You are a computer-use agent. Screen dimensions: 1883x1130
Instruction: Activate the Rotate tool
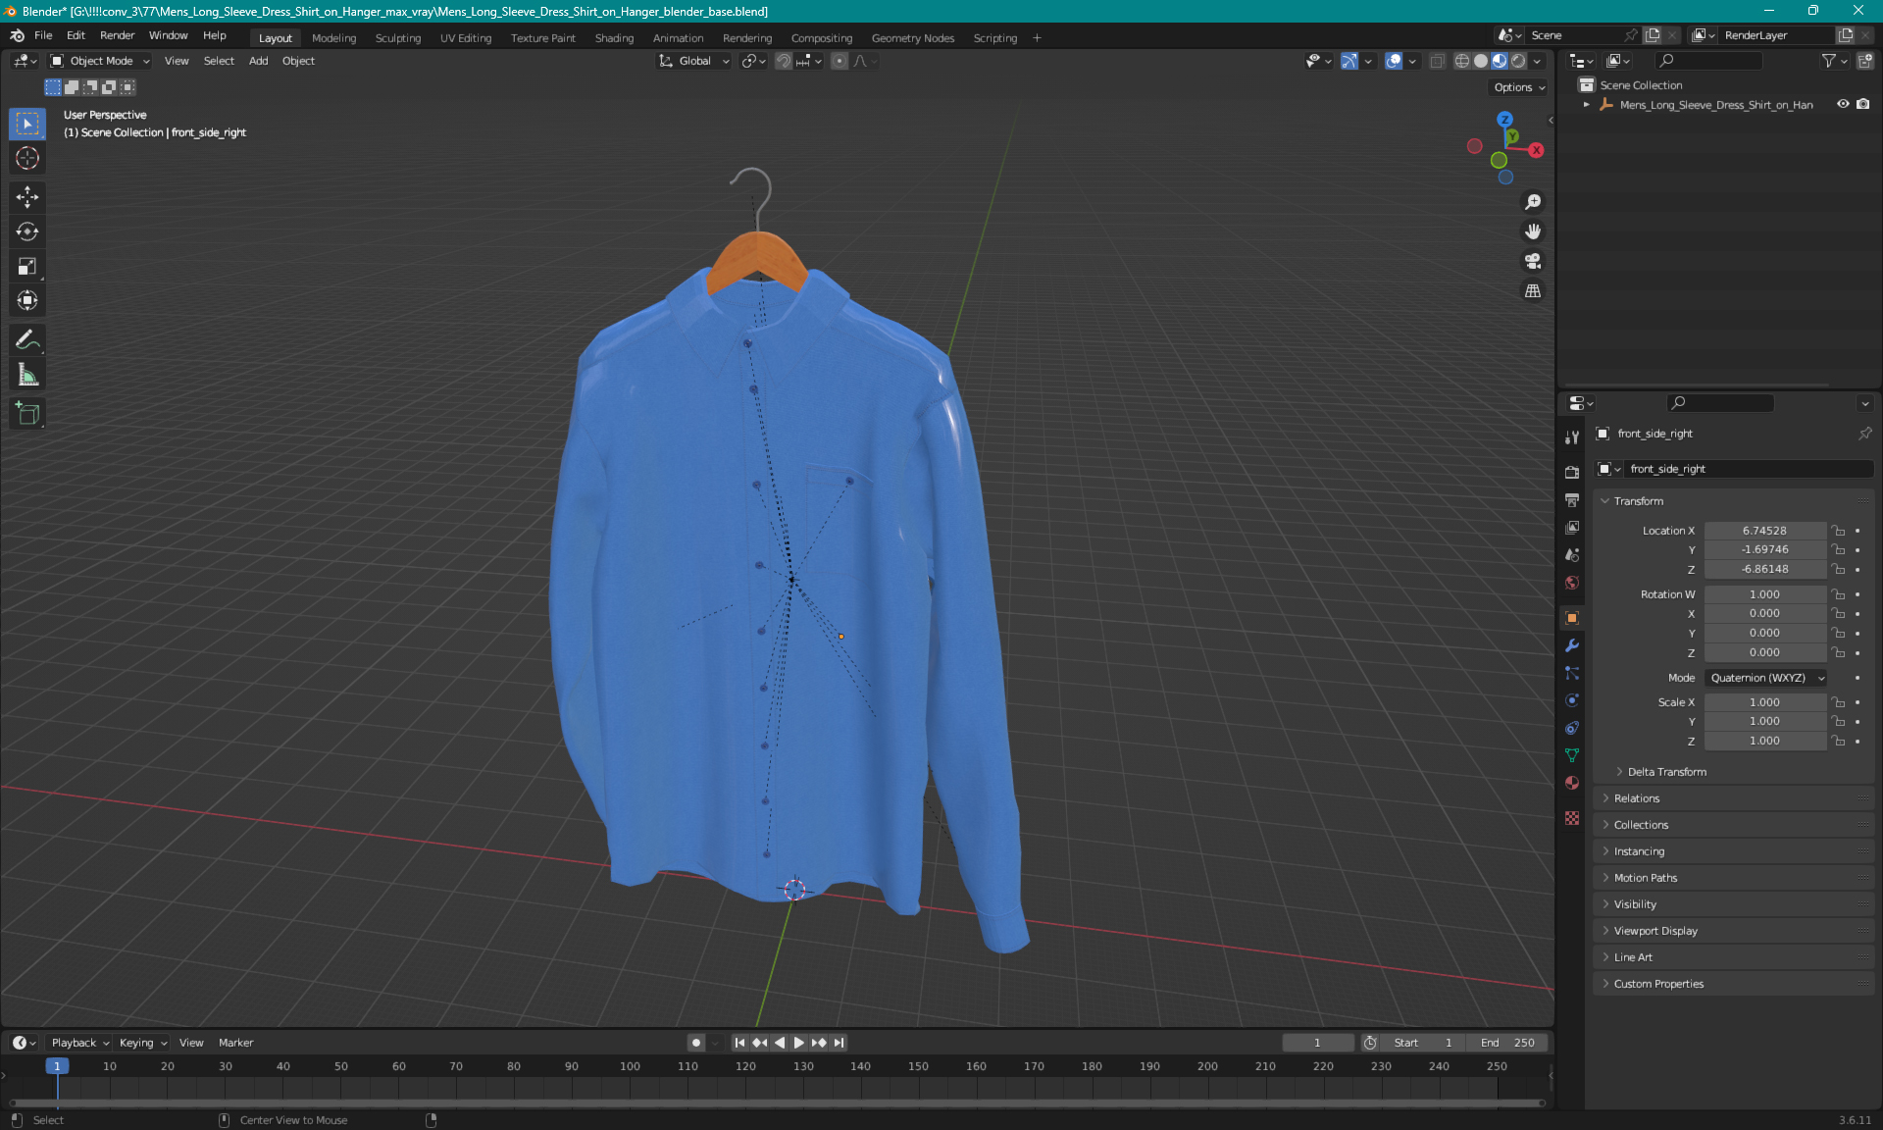coord(27,231)
